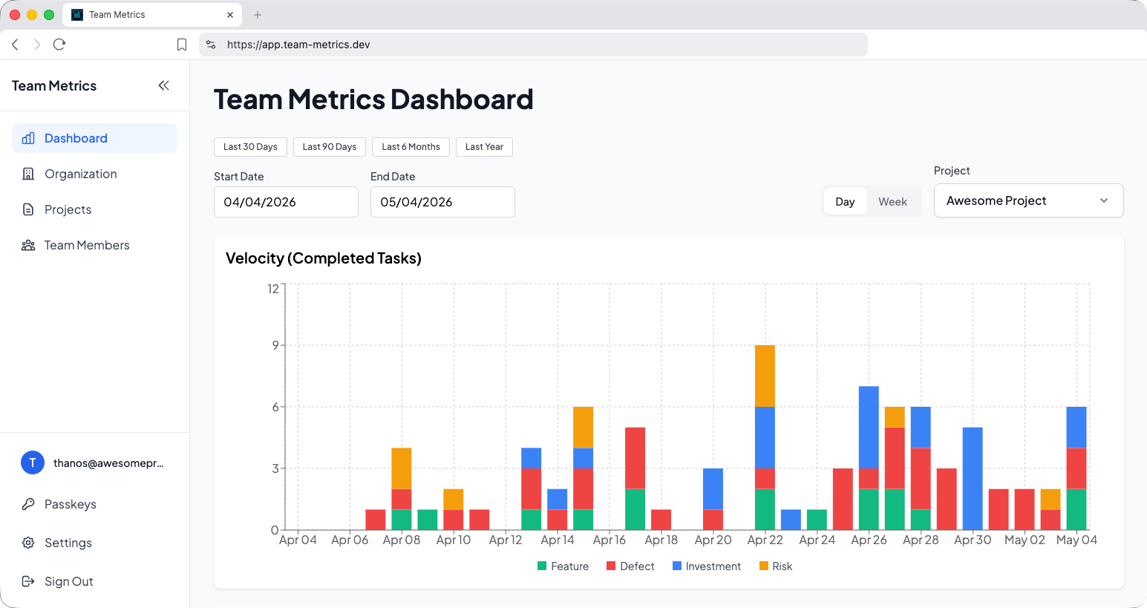Click the browser address bar URL
1147x608 pixels.
[298, 45]
